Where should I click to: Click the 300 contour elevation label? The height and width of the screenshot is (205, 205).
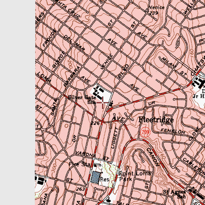click(54, 169)
